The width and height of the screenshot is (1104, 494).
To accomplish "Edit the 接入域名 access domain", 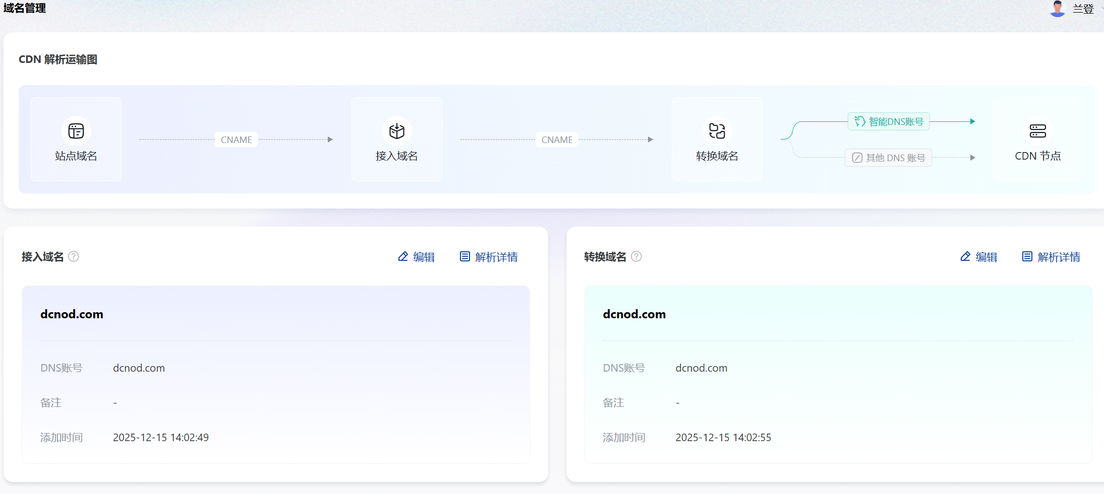I will click(417, 257).
